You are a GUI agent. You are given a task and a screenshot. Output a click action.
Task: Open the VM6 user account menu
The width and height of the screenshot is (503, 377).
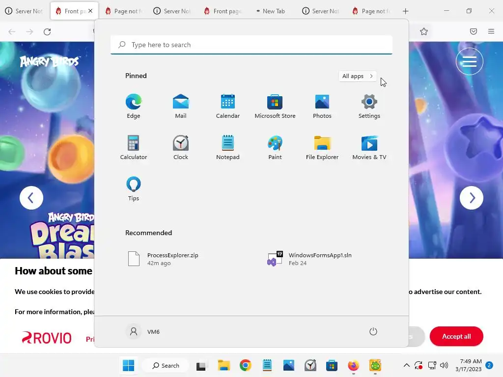point(143,331)
